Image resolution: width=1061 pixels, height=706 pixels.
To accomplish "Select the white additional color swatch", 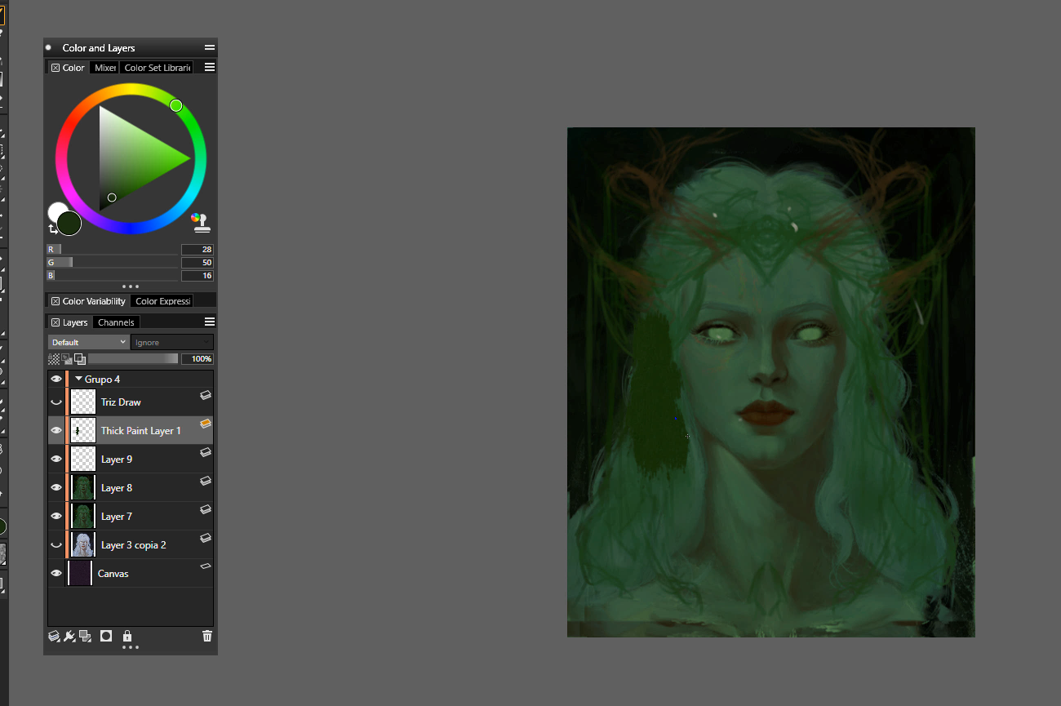I will [55, 211].
